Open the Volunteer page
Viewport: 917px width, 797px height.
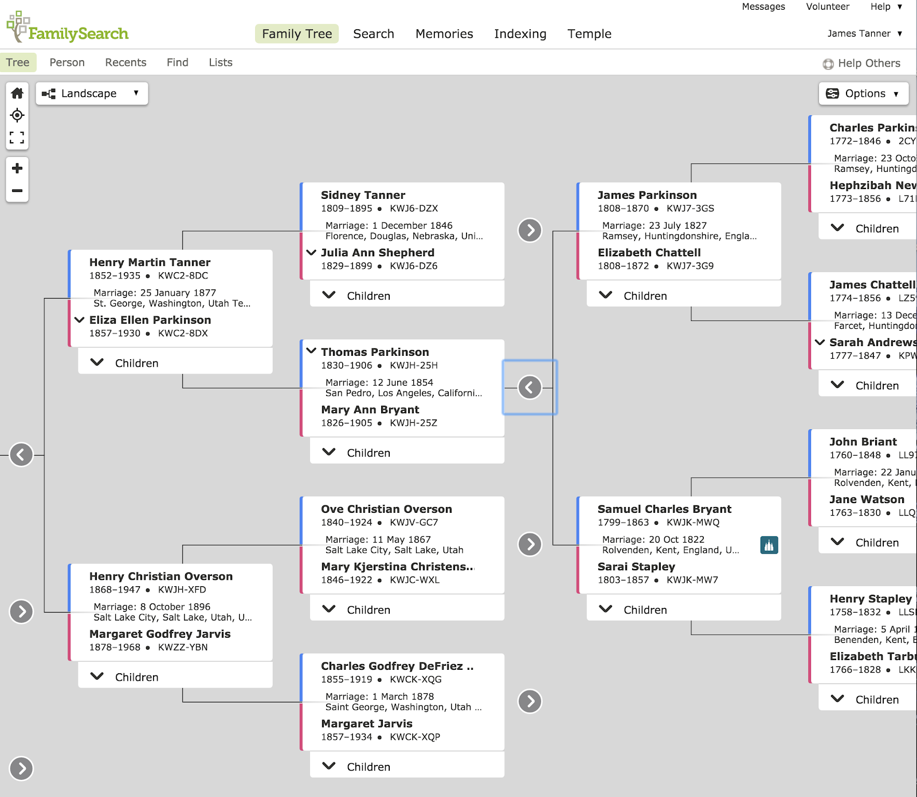tap(827, 7)
